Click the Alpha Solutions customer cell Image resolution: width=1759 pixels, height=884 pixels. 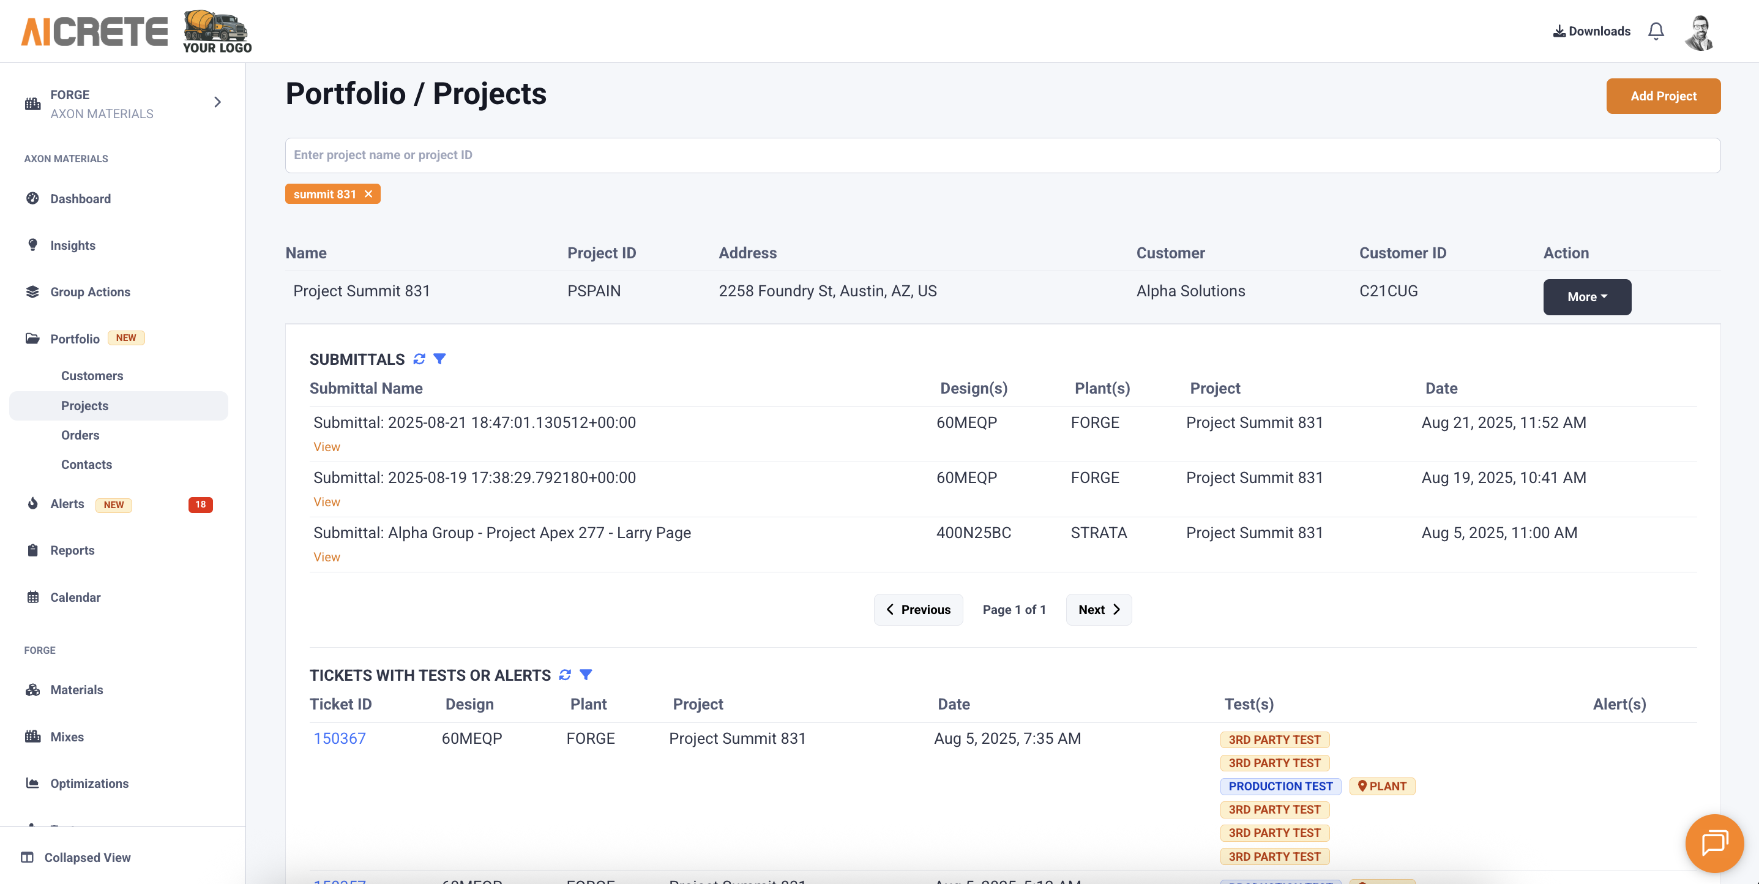(1190, 291)
